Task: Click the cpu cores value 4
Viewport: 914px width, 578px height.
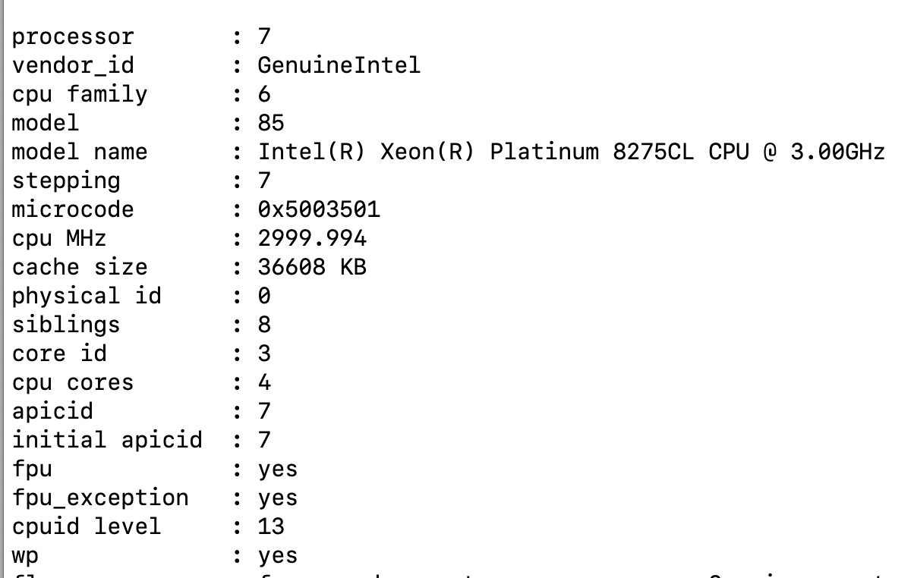Action: (264, 382)
